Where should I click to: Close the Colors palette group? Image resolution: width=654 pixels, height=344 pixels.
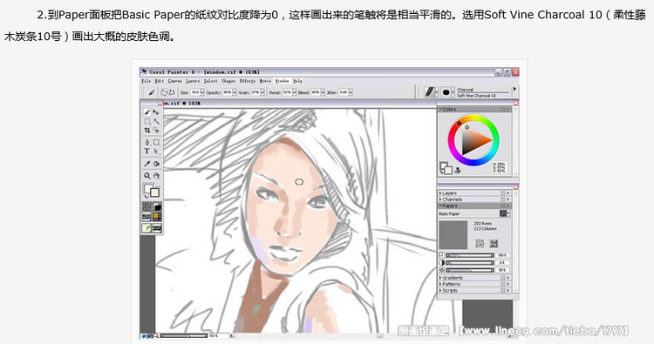pos(515,103)
